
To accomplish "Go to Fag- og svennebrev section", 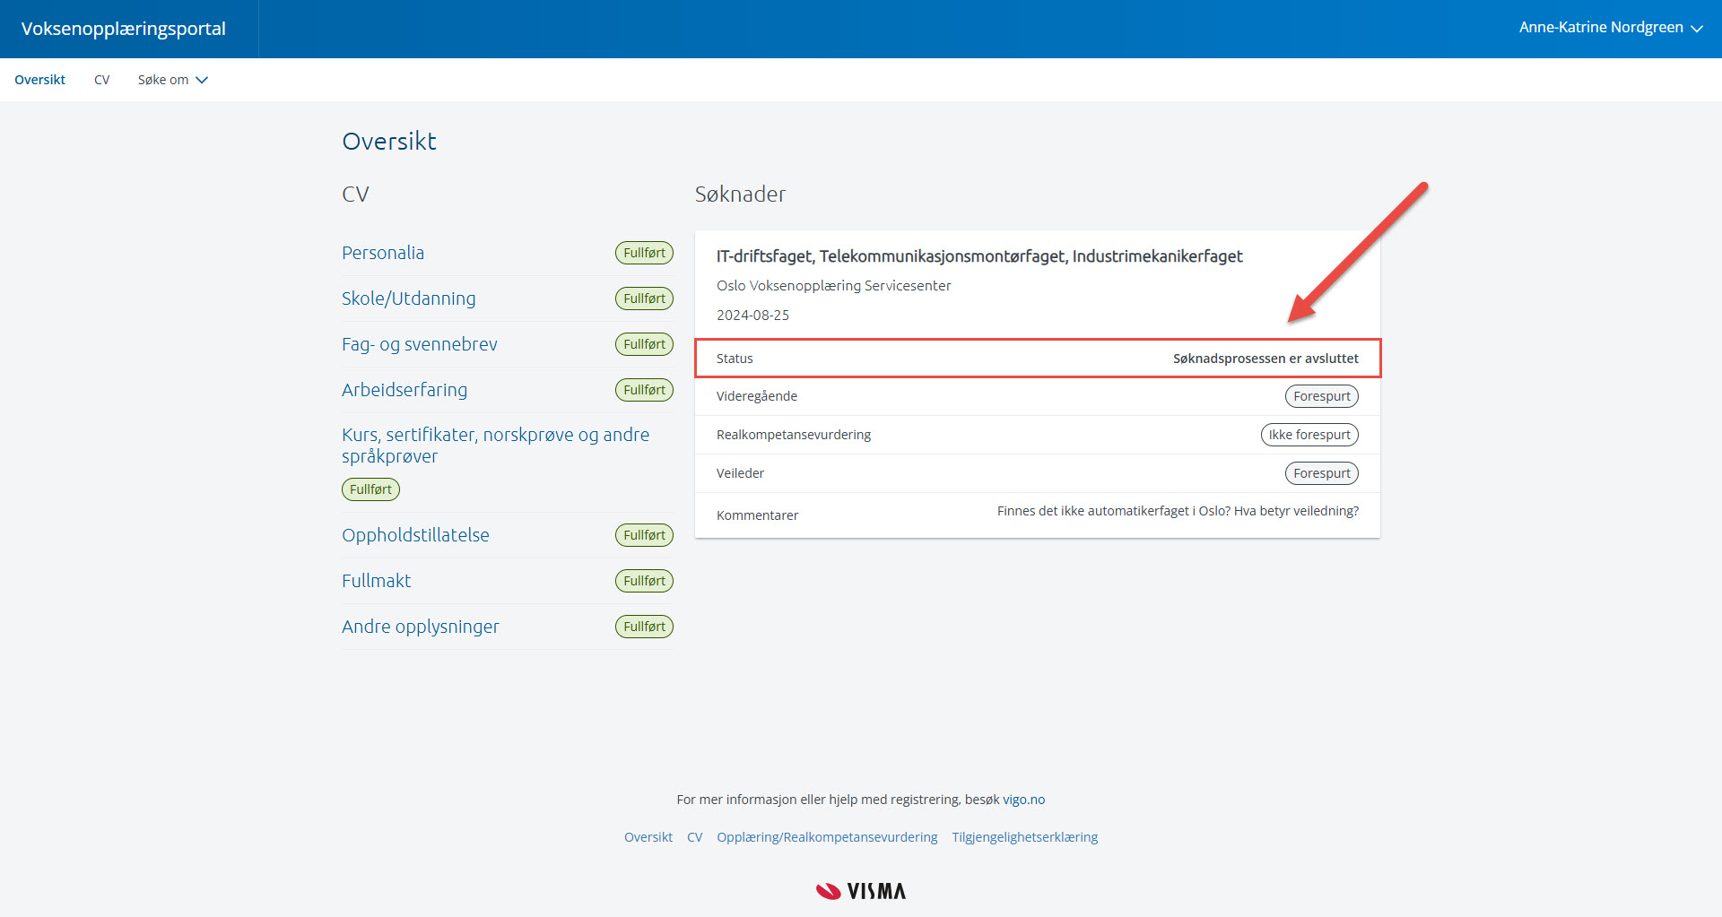I will 419,344.
